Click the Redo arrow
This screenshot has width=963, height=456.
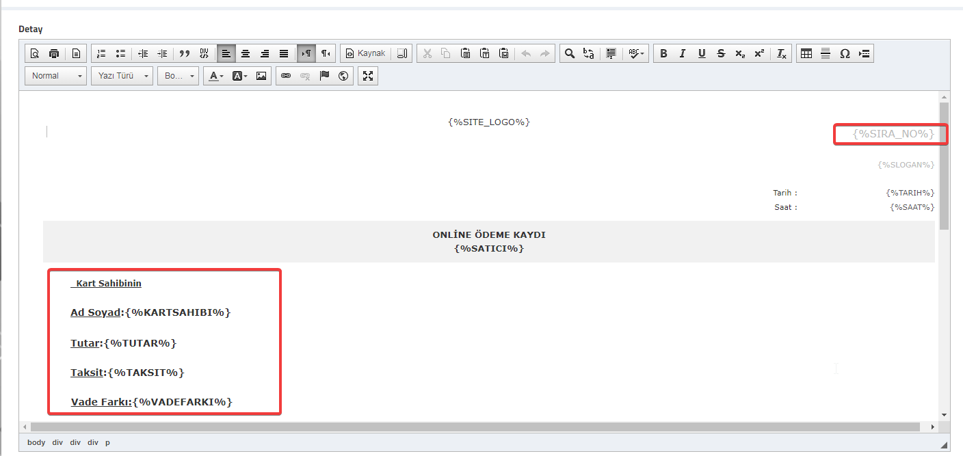pos(546,53)
